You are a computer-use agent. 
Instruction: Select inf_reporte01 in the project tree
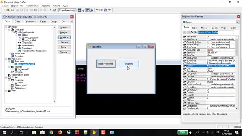click(x=23, y=70)
